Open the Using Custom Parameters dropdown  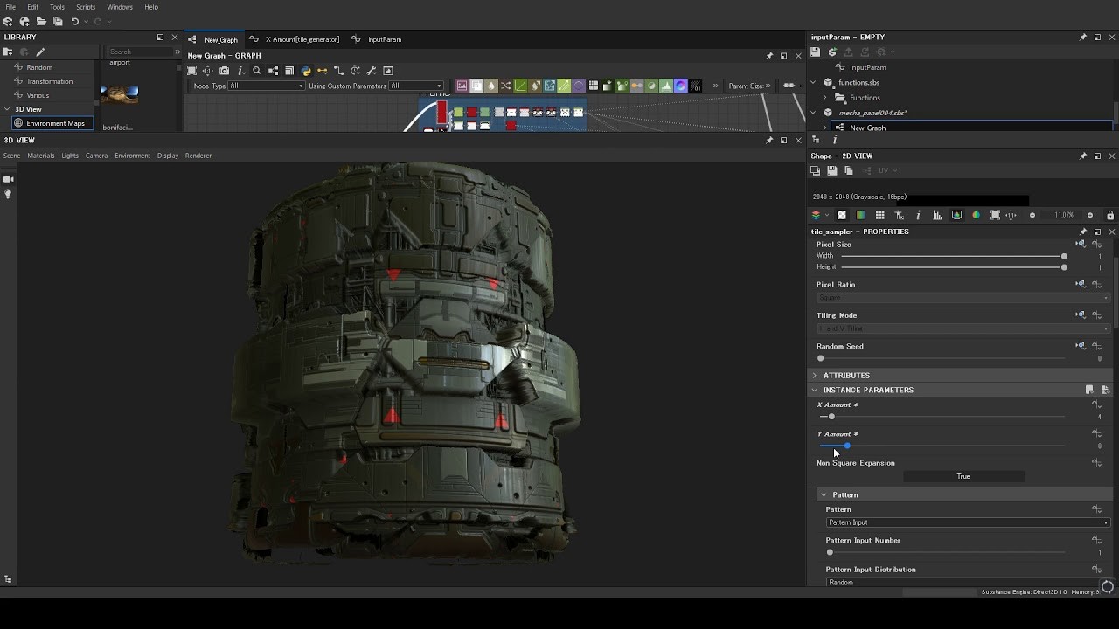pos(415,86)
